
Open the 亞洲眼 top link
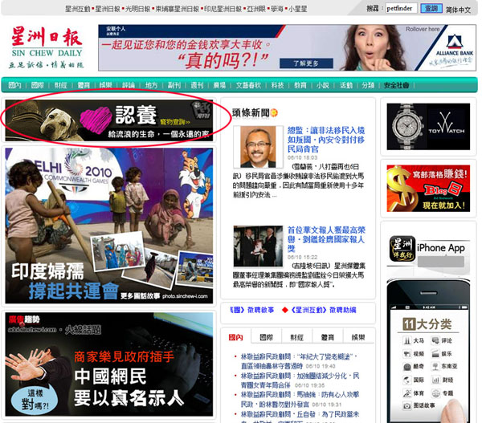[256, 9]
